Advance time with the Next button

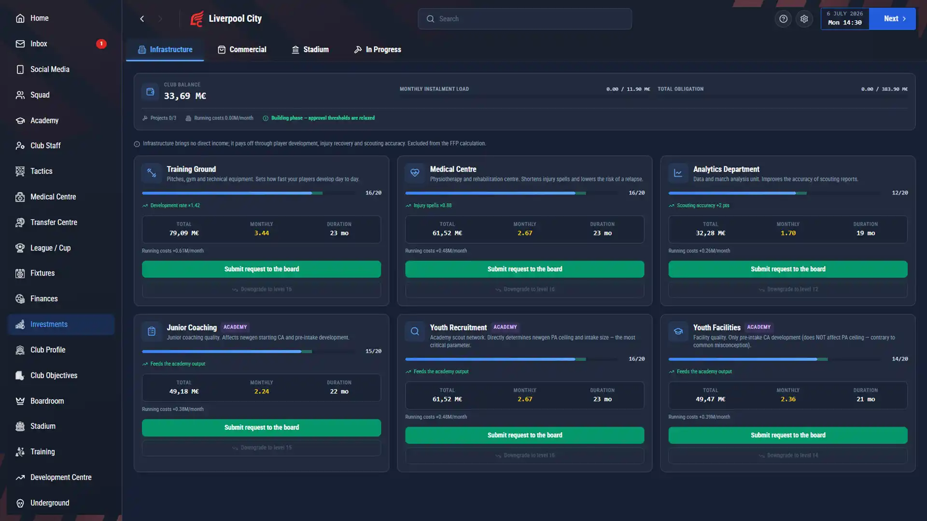point(892,19)
